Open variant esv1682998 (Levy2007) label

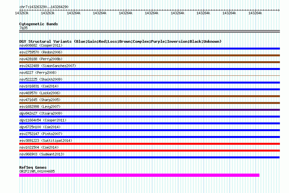[40, 107]
